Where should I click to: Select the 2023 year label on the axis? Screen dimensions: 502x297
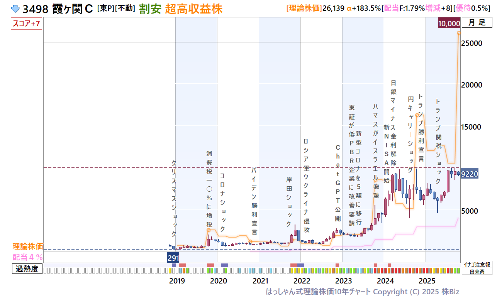click(344, 280)
